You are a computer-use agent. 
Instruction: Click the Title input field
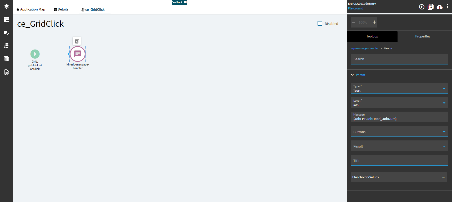point(399,160)
